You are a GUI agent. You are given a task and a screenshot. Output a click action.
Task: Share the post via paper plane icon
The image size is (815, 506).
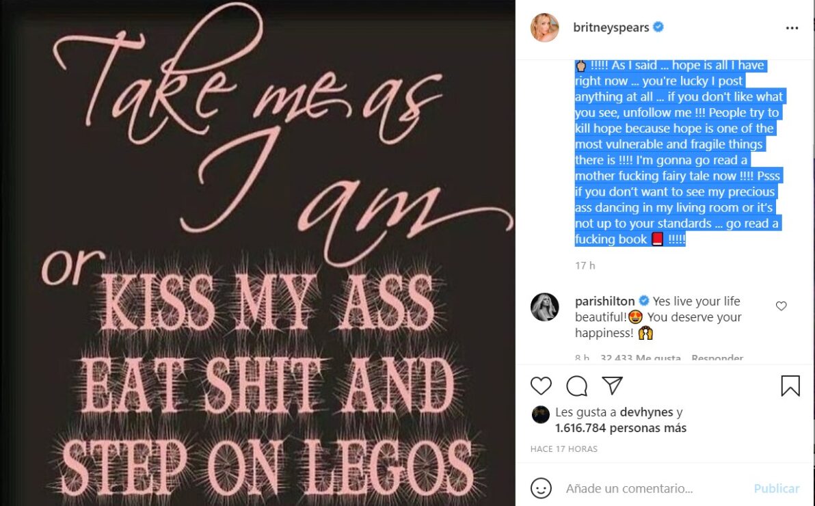[x=613, y=386]
